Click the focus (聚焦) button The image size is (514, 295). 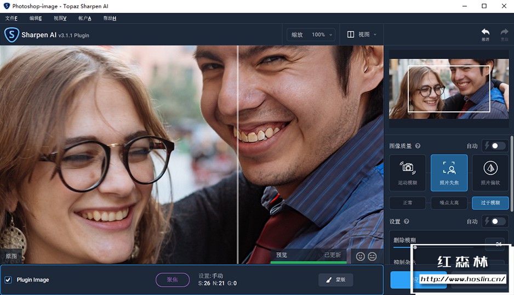[x=173, y=280]
